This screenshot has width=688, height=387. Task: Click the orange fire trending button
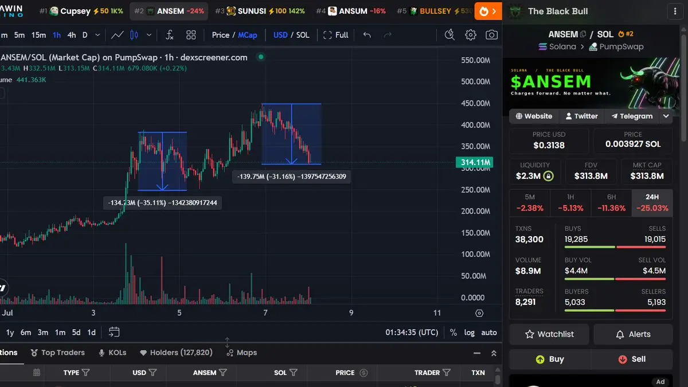pyautogui.click(x=489, y=11)
